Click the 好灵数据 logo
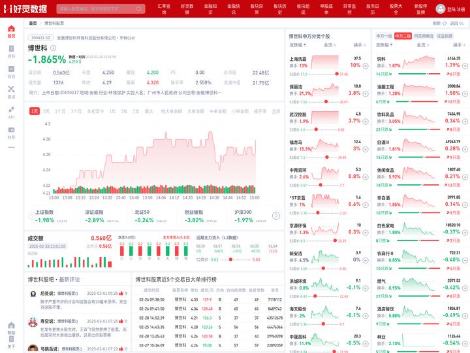The width and height of the screenshot is (470, 353). (25, 8)
